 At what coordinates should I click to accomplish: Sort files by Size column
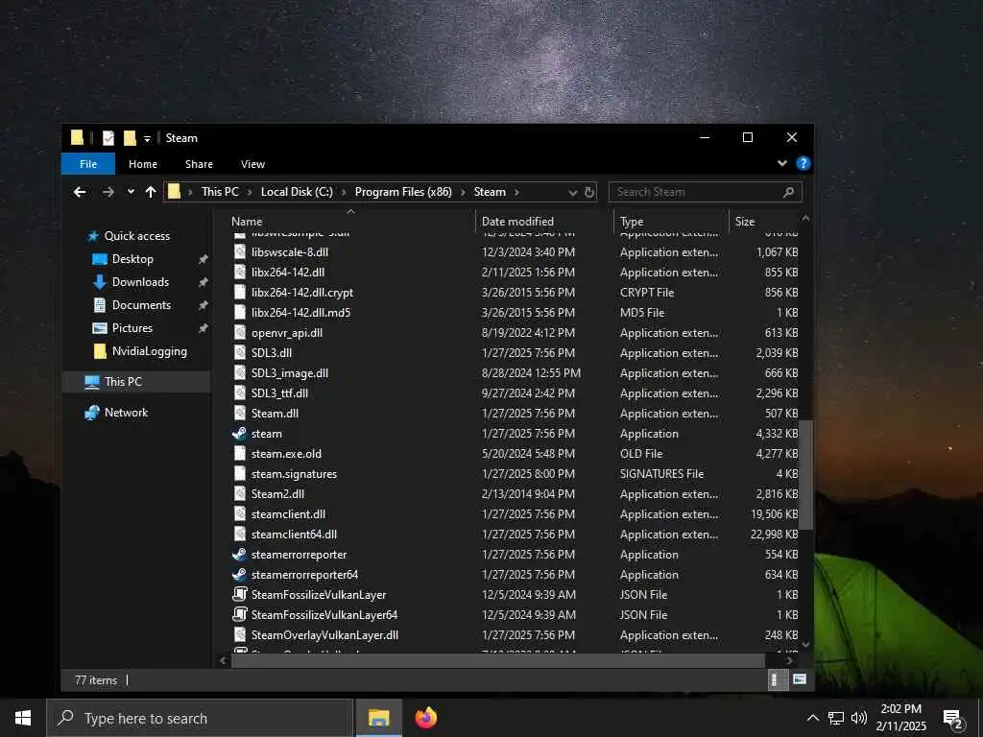coord(764,222)
